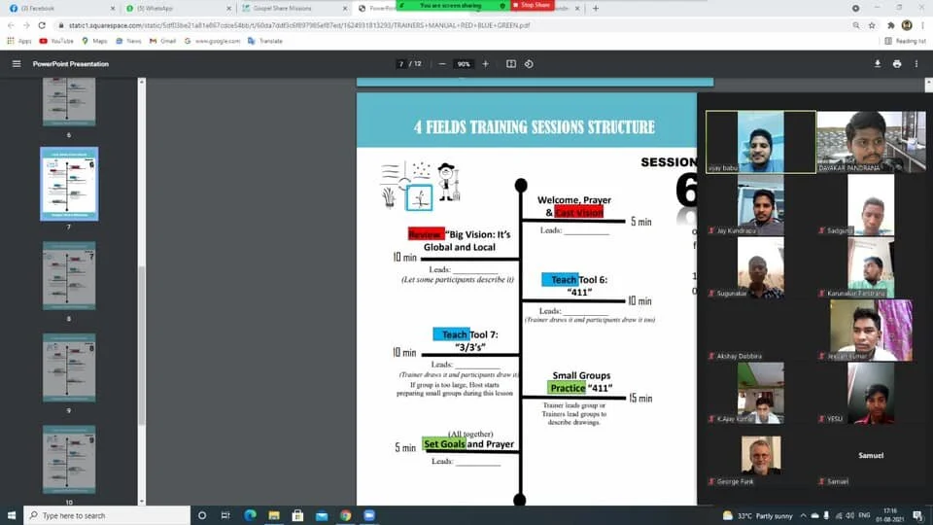Viewport: 933px width, 525px height.
Task: Select page 10 thumbnail
Action: coord(69,459)
